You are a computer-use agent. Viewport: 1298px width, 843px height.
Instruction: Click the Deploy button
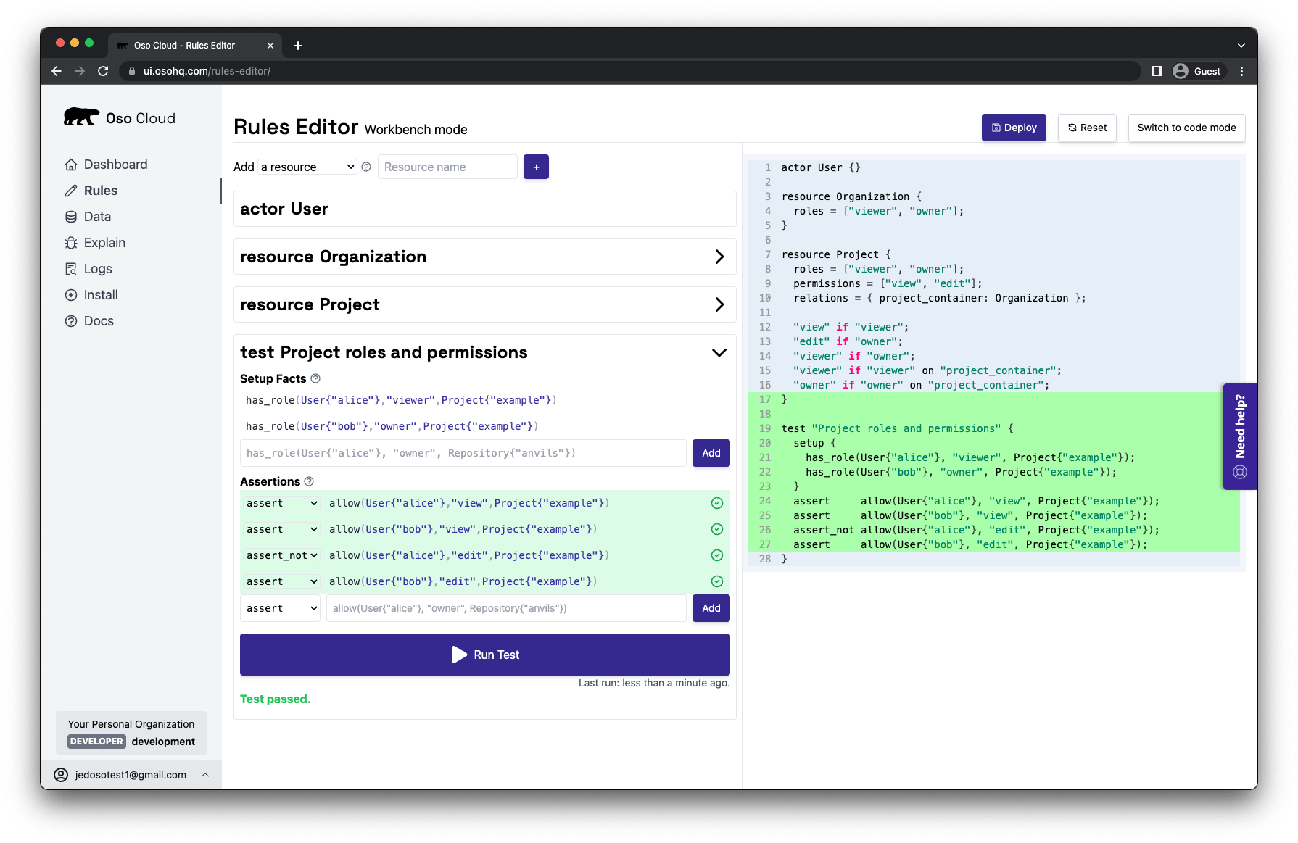click(x=1014, y=128)
